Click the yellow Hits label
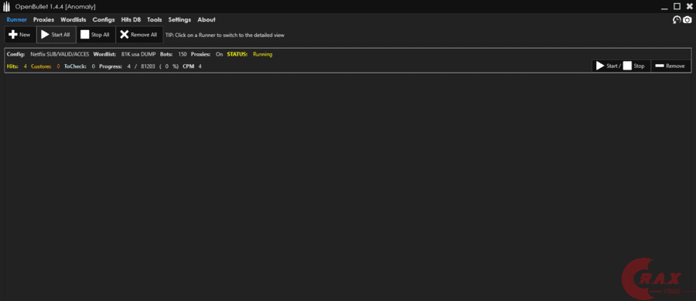The width and height of the screenshot is (696, 301). point(12,66)
